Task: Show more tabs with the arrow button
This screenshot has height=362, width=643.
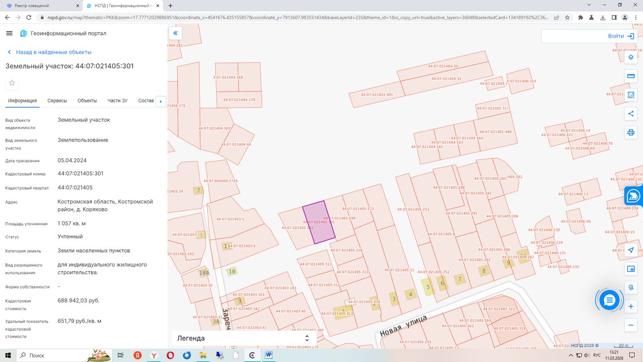Action: coord(160,101)
